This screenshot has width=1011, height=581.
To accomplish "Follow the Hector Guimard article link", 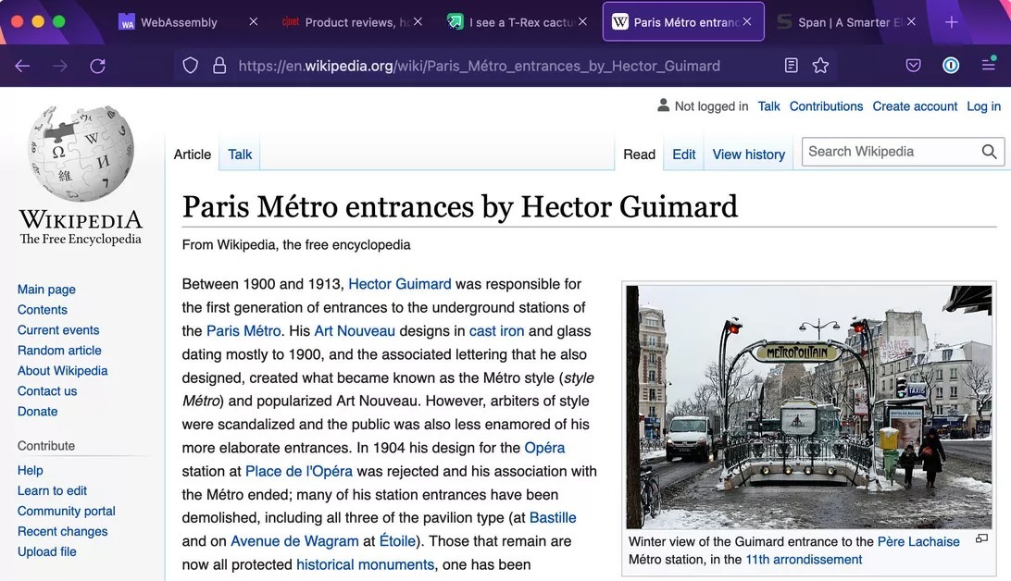I will [400, 284].
